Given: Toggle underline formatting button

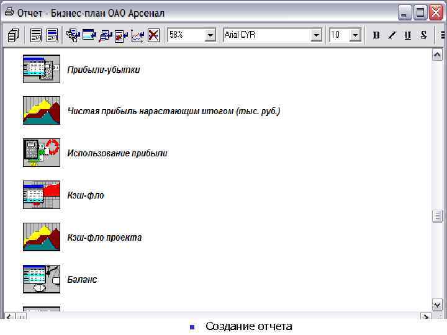Looking at the screenshot, I should [408, 35].
